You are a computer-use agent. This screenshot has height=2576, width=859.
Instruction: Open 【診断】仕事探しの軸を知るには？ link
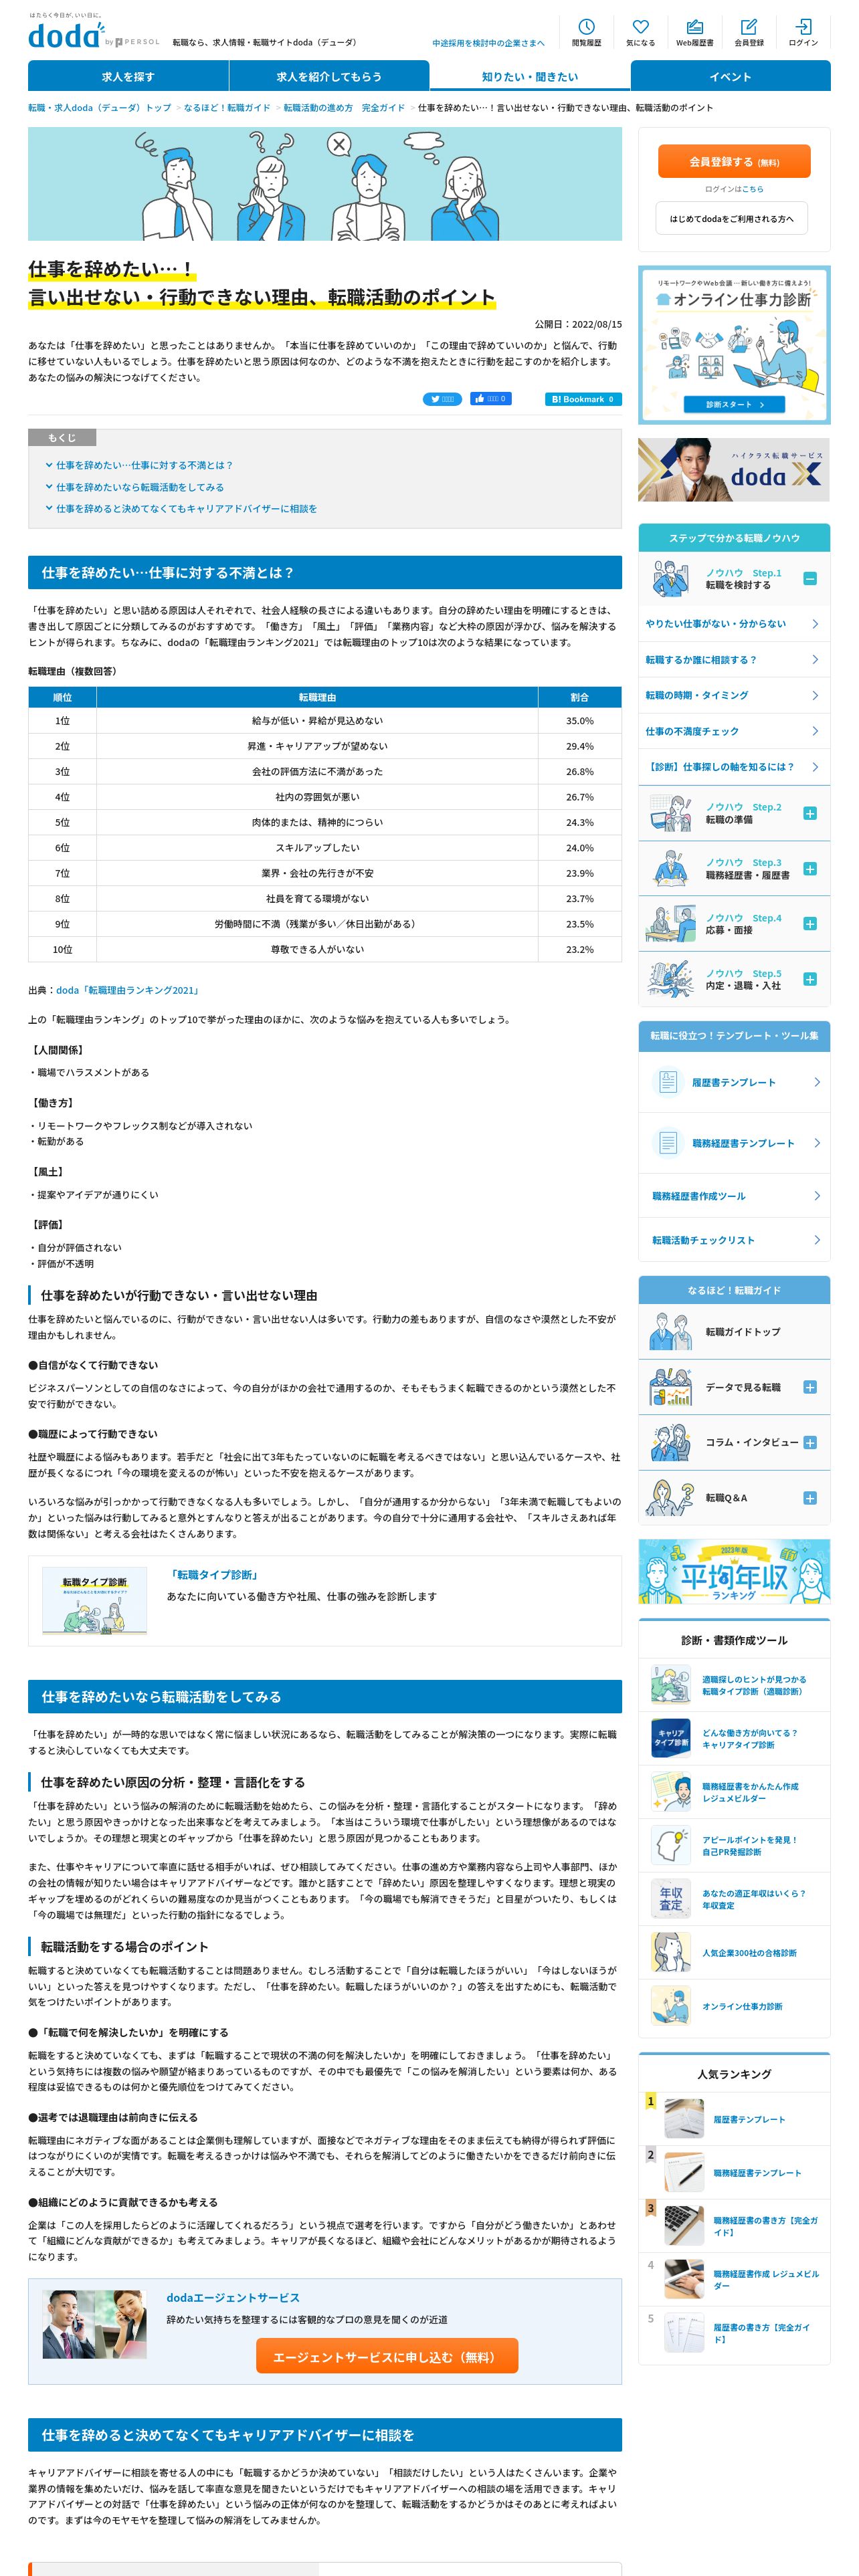pyautogui.click(x=734, y=767)
